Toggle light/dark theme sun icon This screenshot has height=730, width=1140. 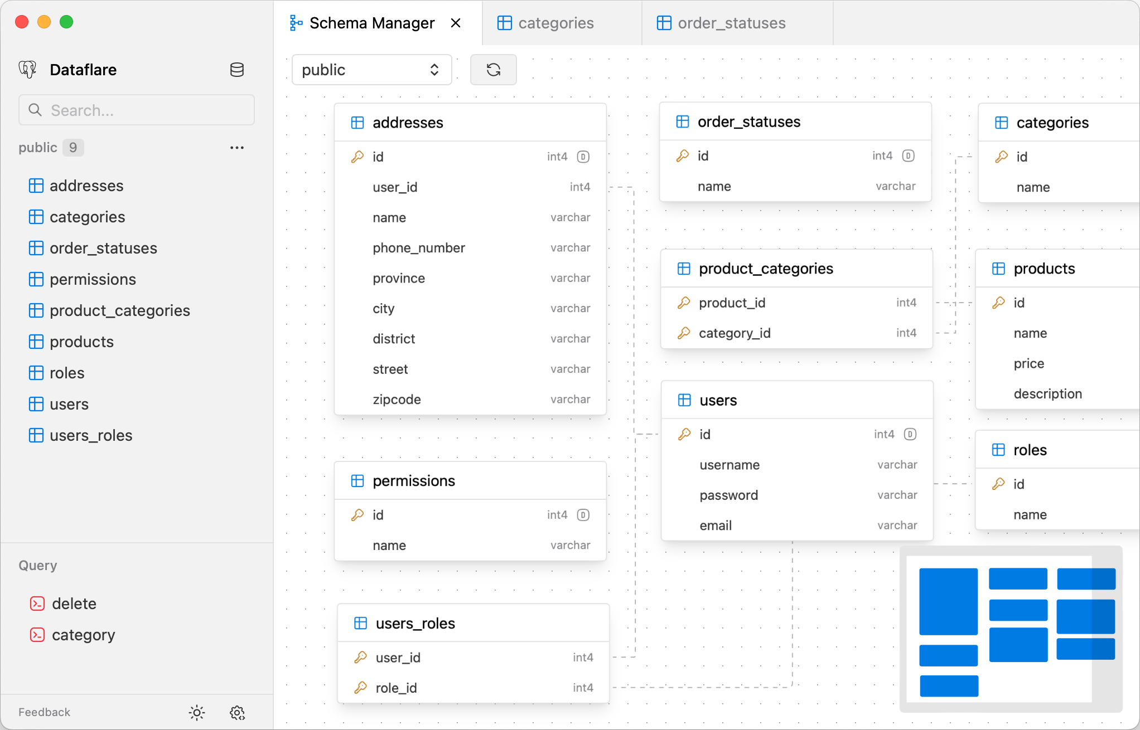[x=196, y=712]
